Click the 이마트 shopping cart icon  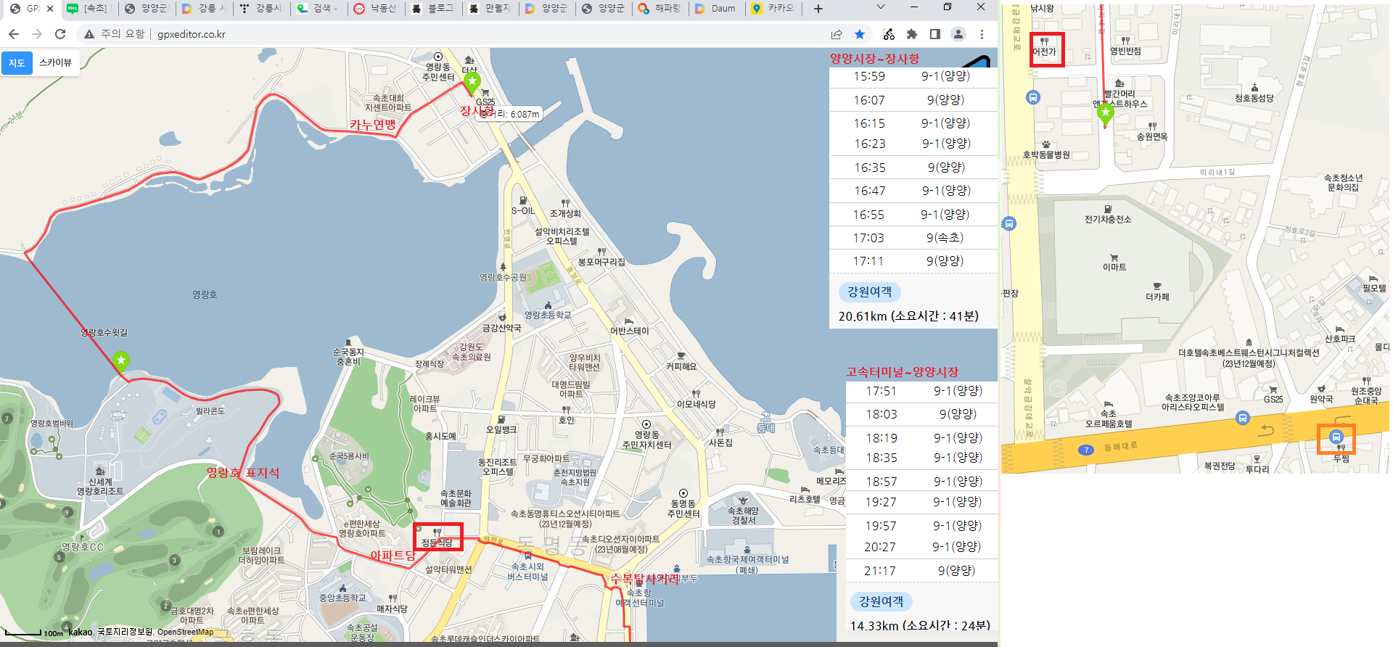[x=1114, y=257]
